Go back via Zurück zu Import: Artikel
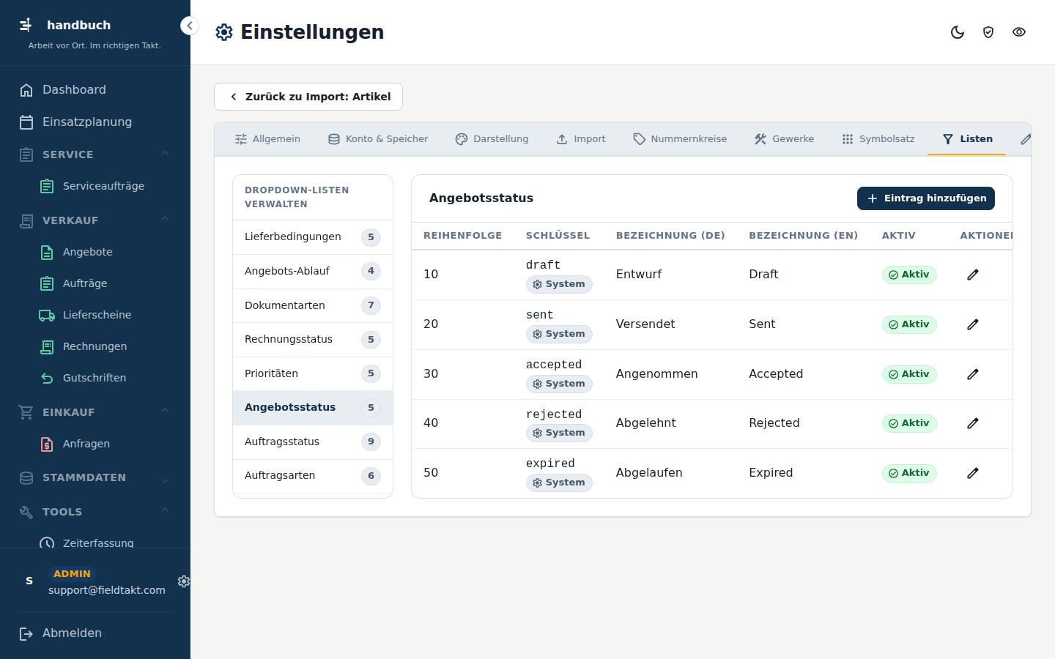This screenshot has height=659, width=1055. tap(308, 97)
